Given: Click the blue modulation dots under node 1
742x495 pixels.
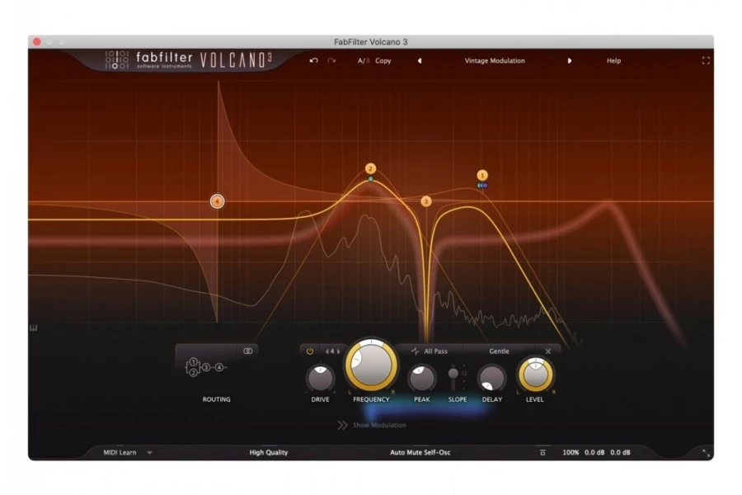Looking at the screenshot, I should click(482, 185).
